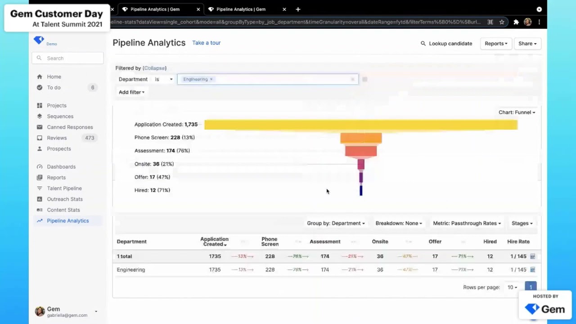Click the browser profile avatar in the toolbar

[528, 22]
